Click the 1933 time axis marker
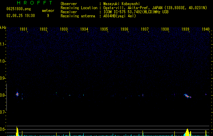Image resolution: width=213 pixels, height=136 pixels. tap(64, 29)
